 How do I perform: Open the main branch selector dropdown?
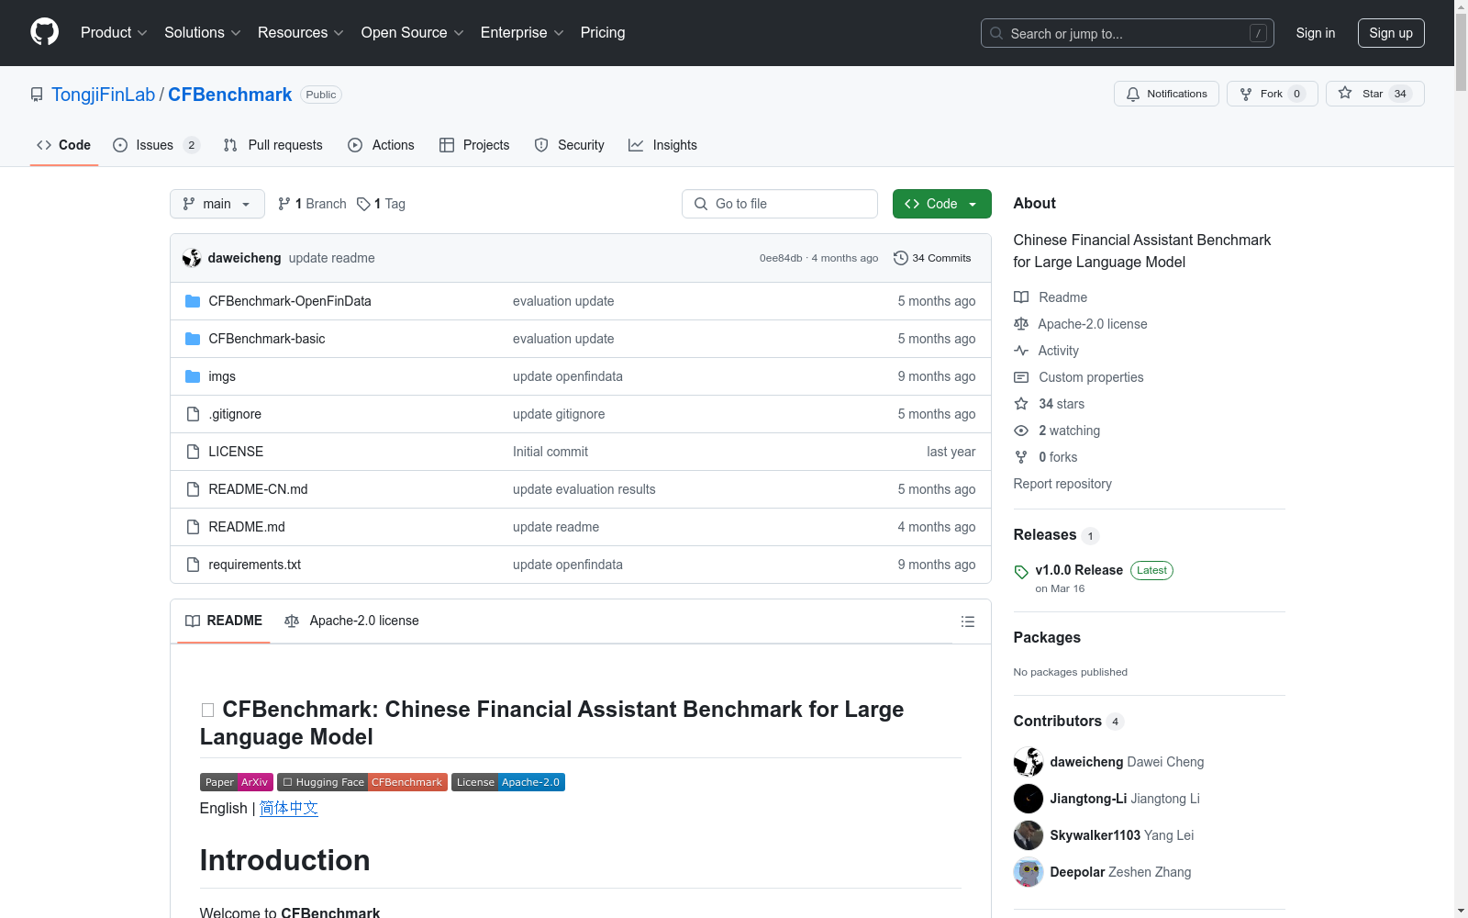pos(217,204)
